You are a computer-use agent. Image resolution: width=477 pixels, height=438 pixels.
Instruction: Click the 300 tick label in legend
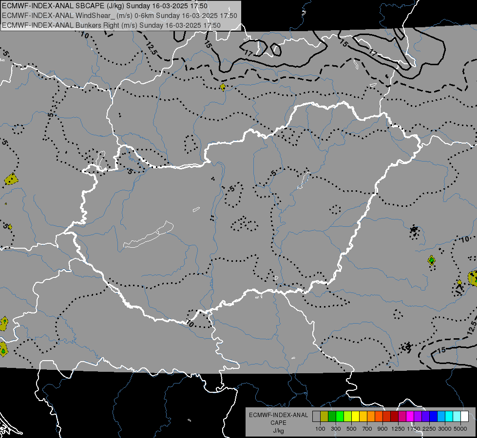pos(336,429)
